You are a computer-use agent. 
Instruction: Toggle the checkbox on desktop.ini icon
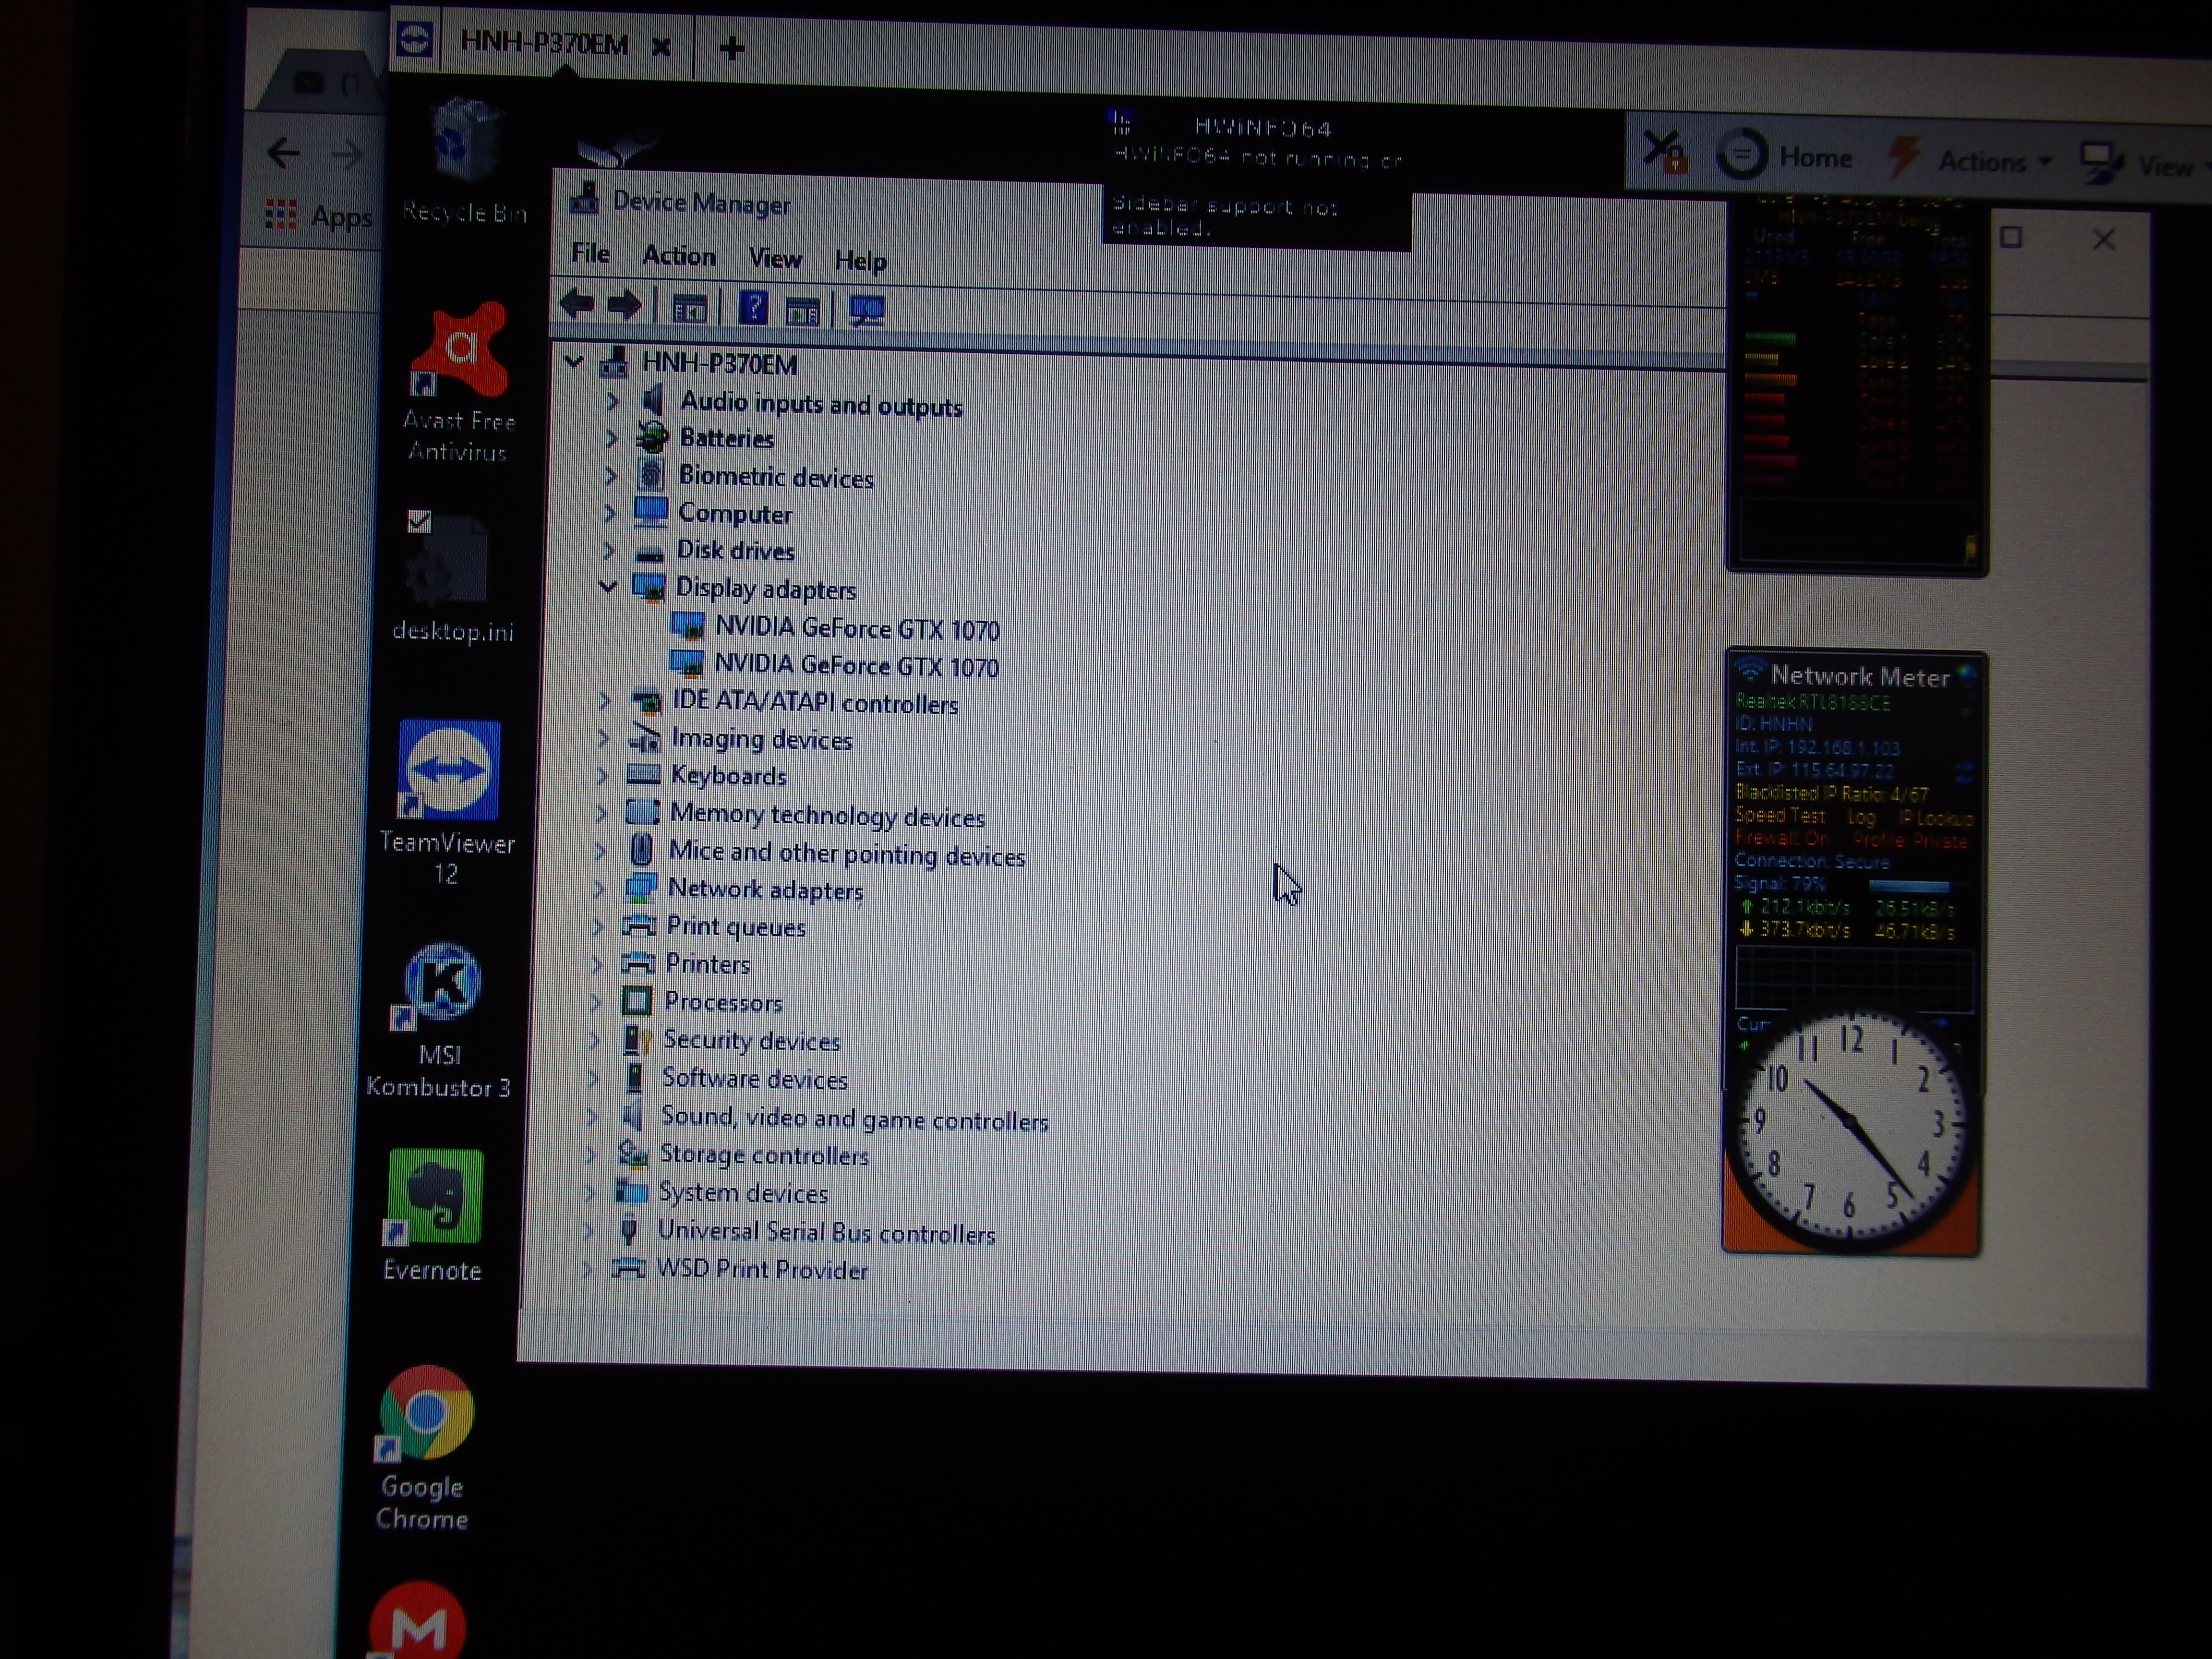pyautogui.click(x=419, y=522)
